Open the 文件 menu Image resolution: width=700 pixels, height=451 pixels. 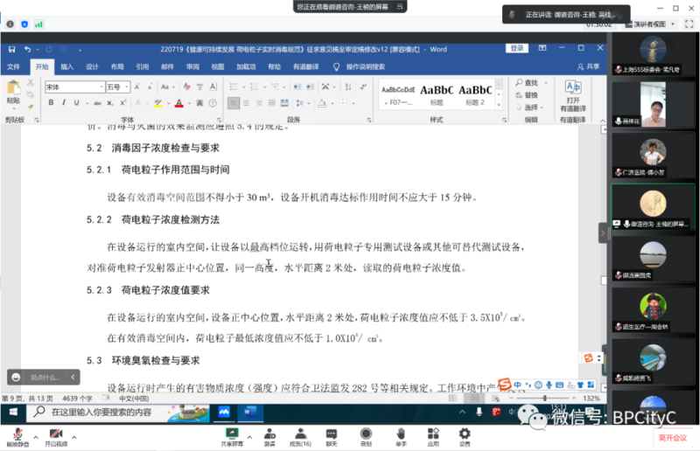[13, 67]
